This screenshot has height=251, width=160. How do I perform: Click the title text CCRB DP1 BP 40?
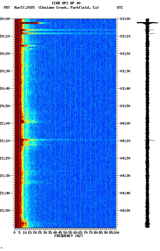pos(66,3)
